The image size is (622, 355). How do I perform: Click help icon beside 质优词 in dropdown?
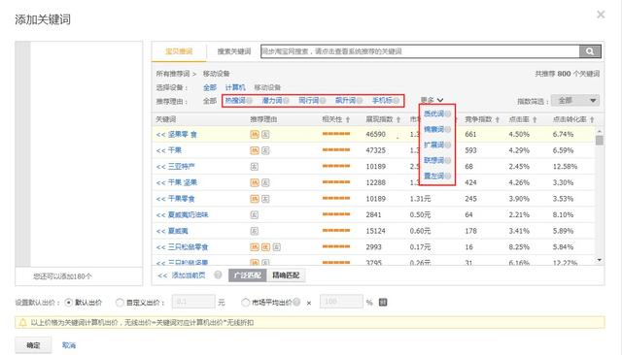[448, 114]
